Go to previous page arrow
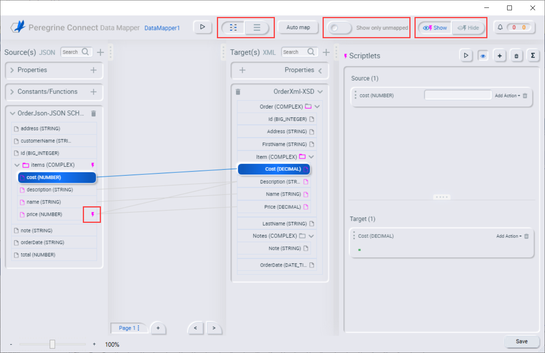 195,328
